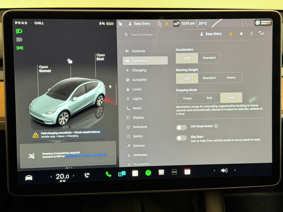Tap the lock icon in top status bar
This screenshot has width=283, height=212.
120,24
